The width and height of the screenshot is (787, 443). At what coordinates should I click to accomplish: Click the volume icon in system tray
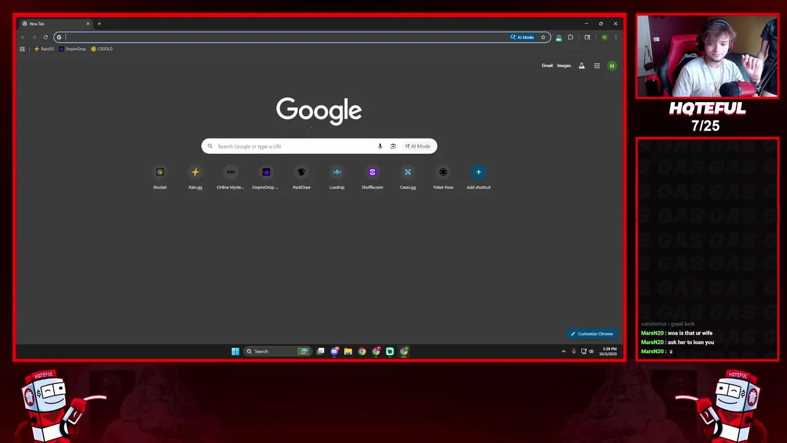click(x=591, y=351)
